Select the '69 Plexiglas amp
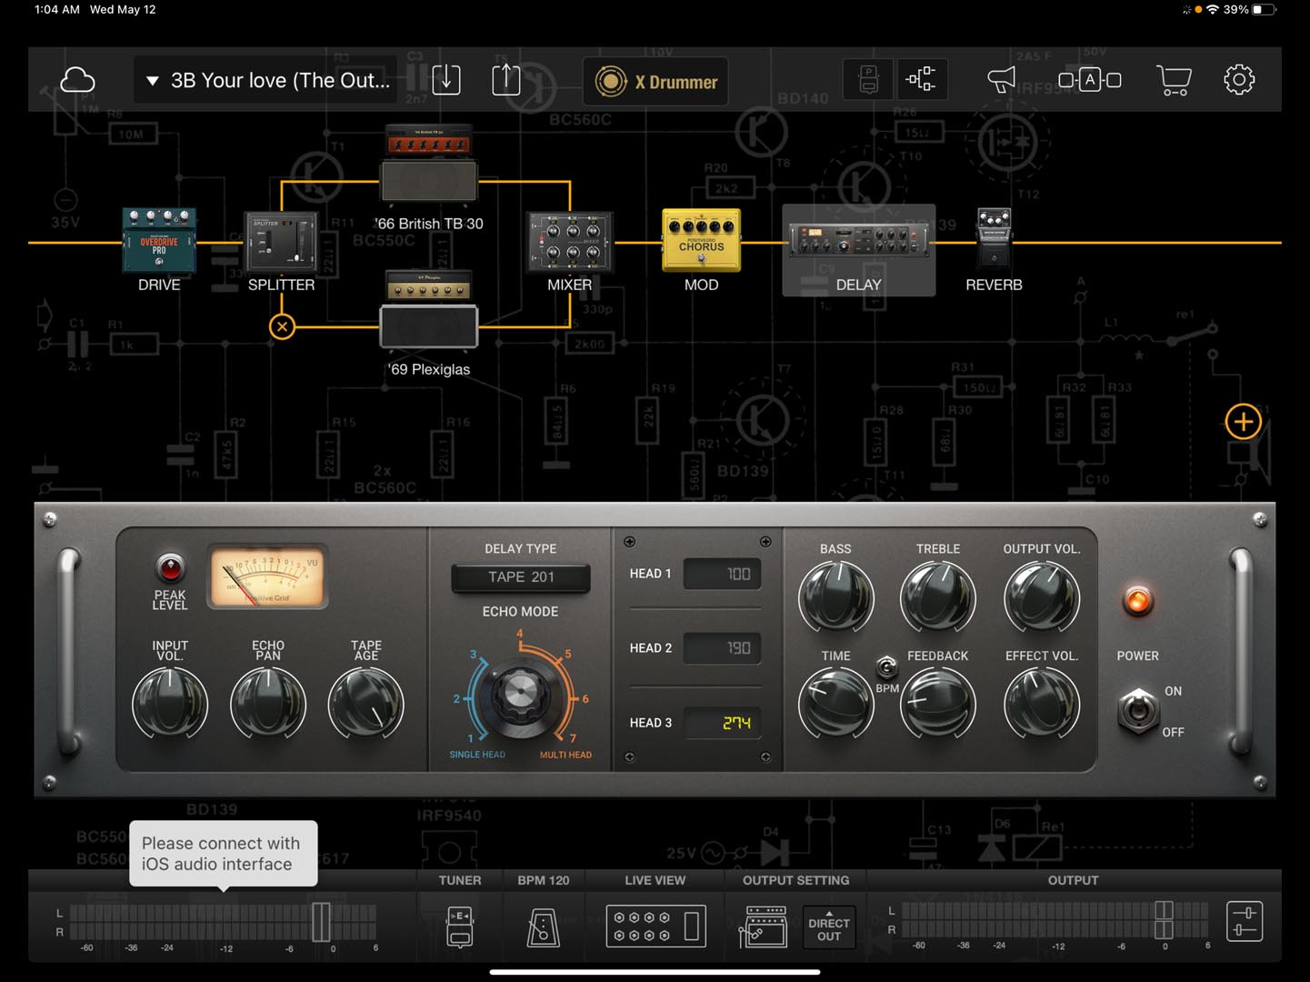 429,309
